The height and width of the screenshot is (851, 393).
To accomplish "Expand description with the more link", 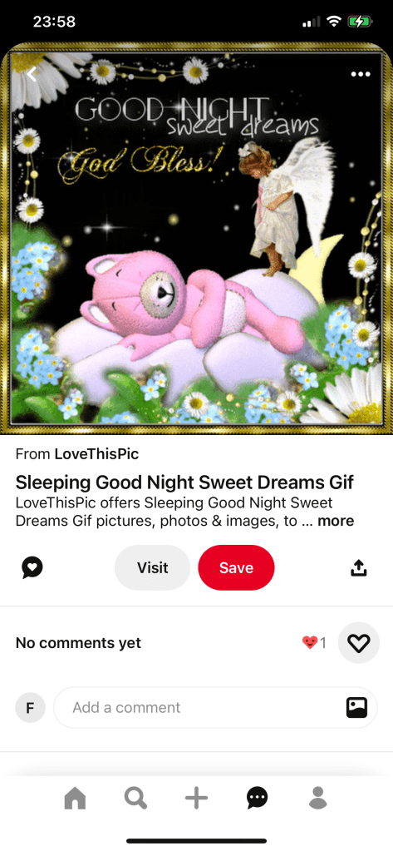I will (336, 521).
